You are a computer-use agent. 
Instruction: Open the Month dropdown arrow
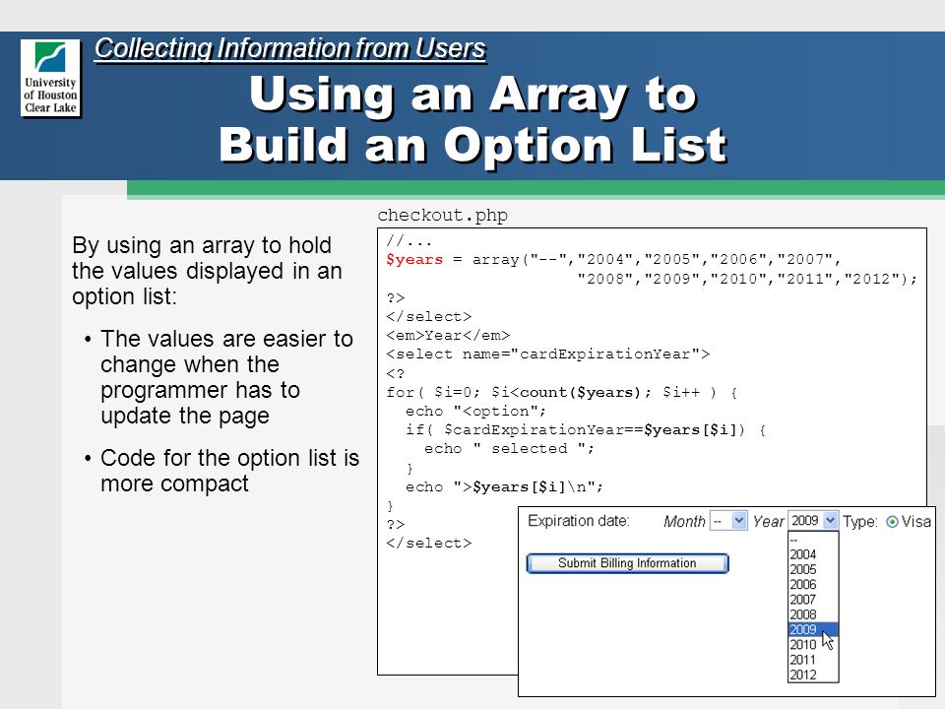point(739,520)
